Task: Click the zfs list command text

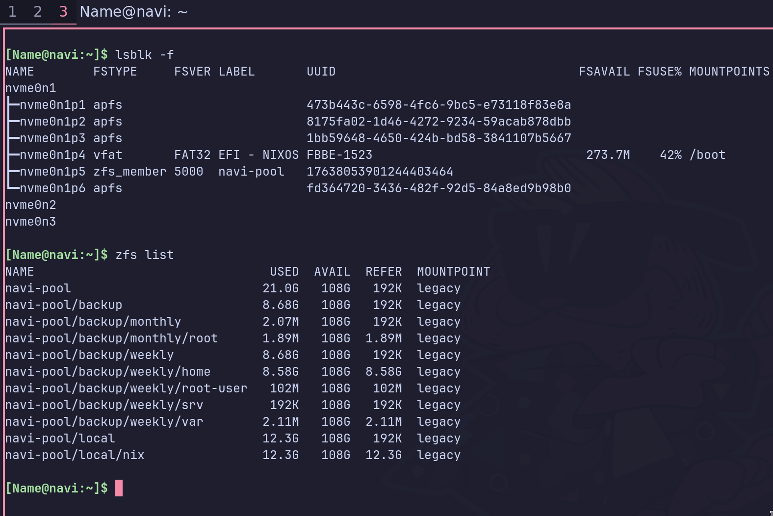Action: [x=144, y=255]
